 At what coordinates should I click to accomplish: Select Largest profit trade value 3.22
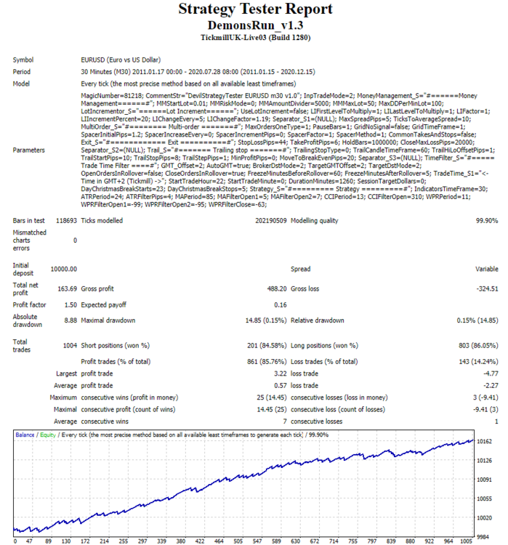pyautogui.click(x=281, y=374)
